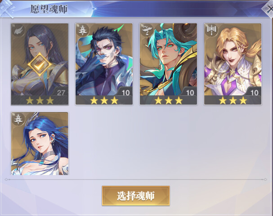Click the pagoda class icon on the blue-haired woman card

(x=18, y=119)
